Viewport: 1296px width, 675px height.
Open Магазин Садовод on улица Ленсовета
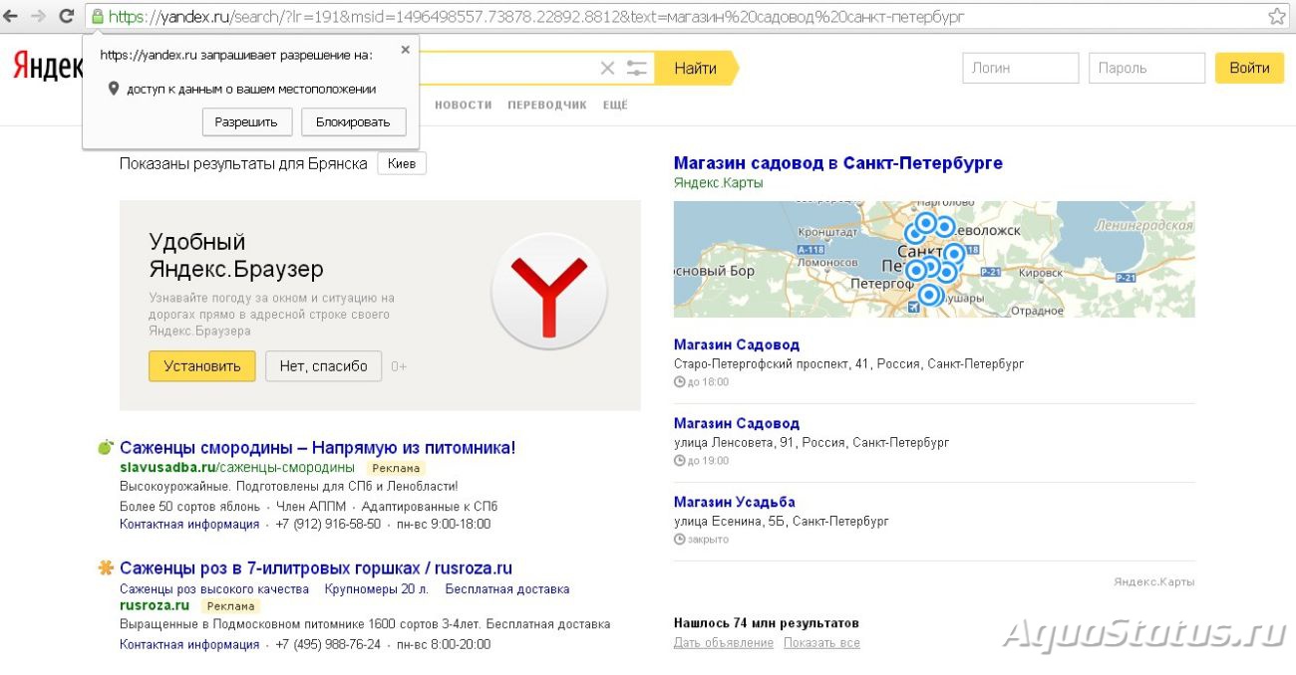pyautogui.click(x=737, y=423)
